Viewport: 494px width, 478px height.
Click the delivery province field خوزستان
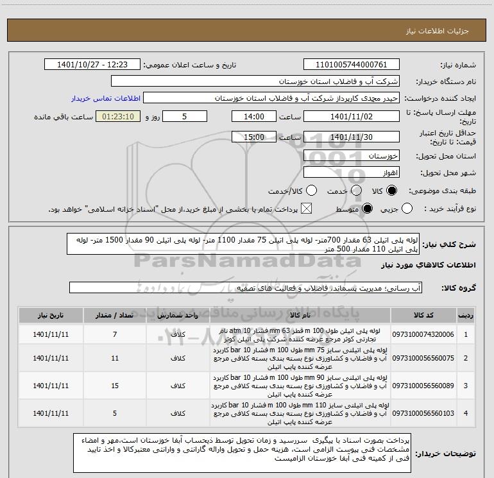point(352,156)
